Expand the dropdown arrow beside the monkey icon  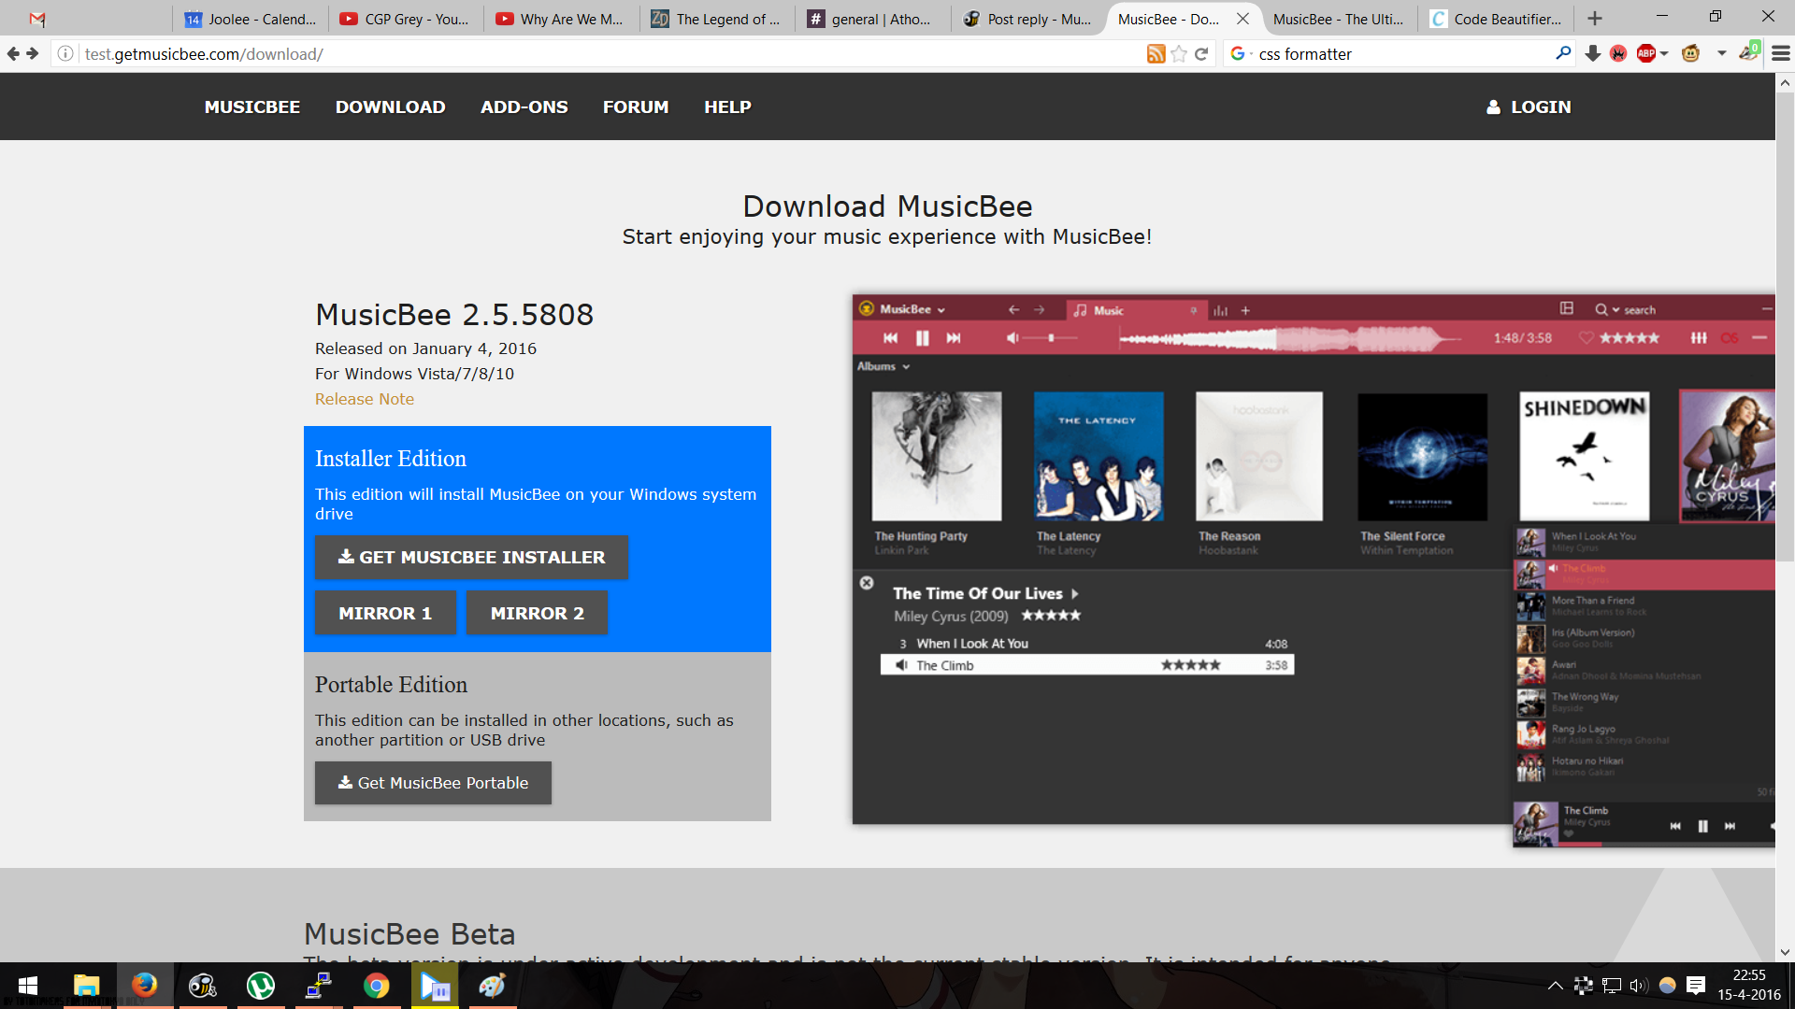[x=1721, y=54]
